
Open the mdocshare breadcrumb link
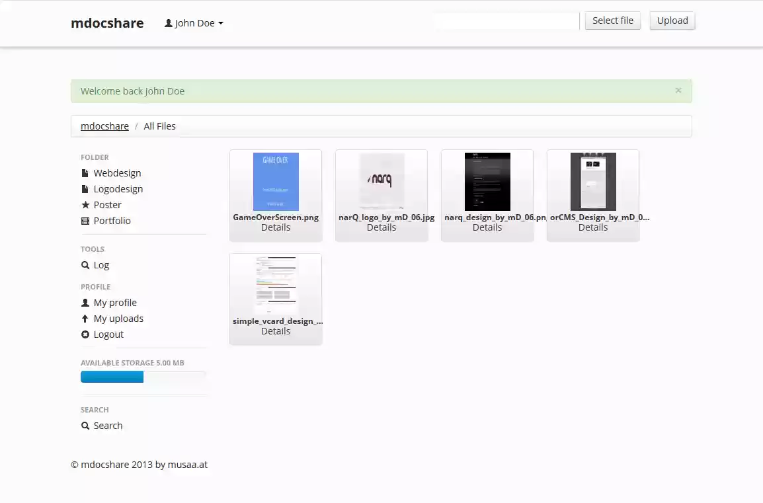coord(104,126)
